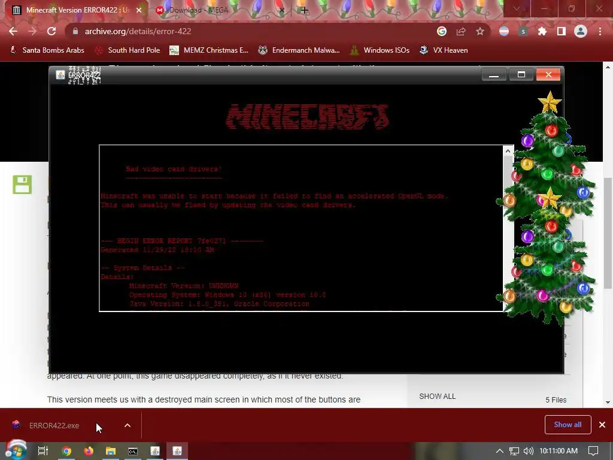Image resolution: width=613 pixels, height=460 pixels.
Task: Open MEMZ Christmas bookmark
Action: coord(209,50)
